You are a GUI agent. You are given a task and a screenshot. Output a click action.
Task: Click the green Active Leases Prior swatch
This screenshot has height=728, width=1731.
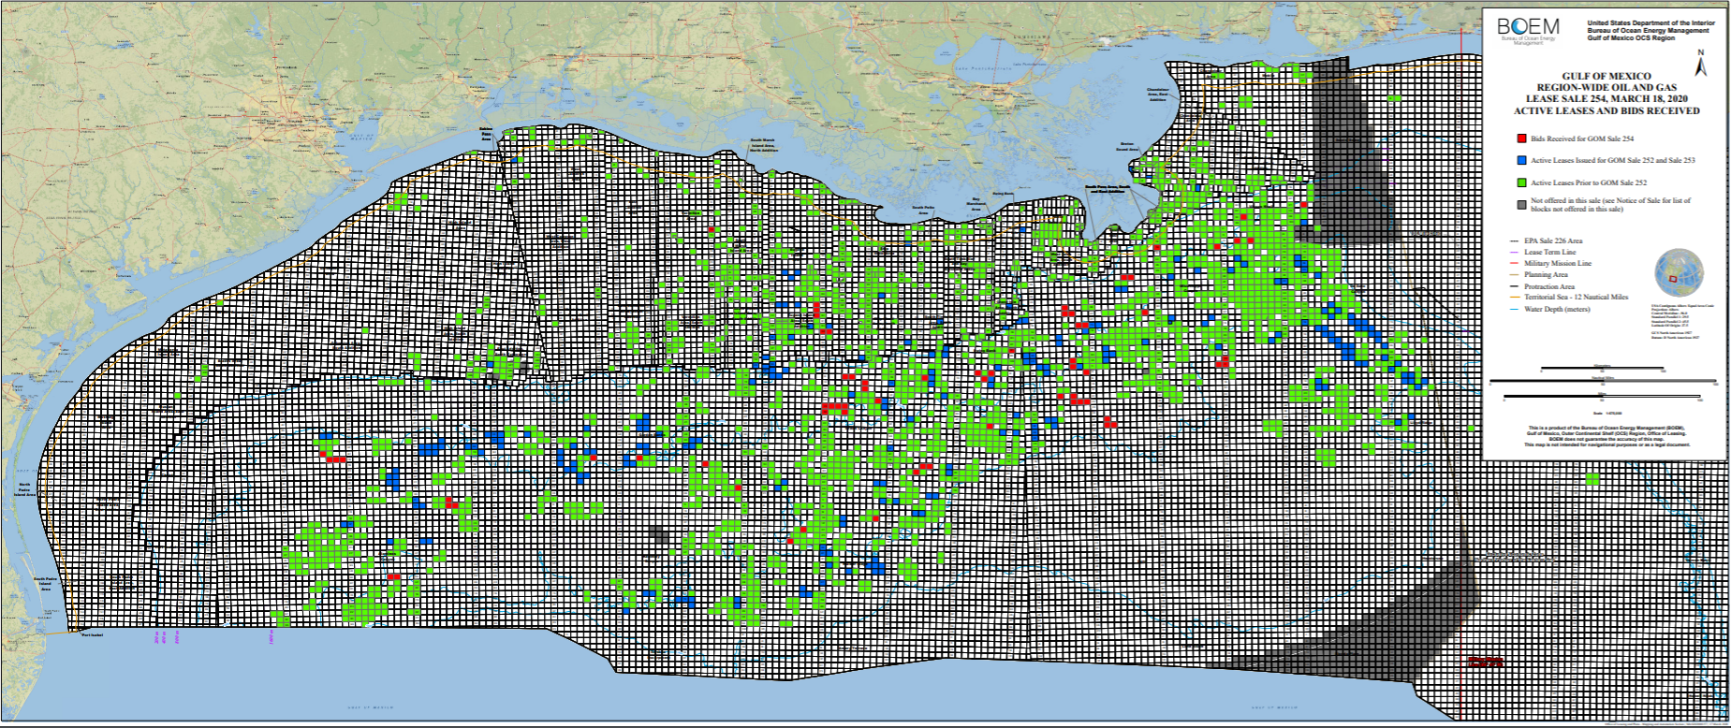[x=1521, y=182]
